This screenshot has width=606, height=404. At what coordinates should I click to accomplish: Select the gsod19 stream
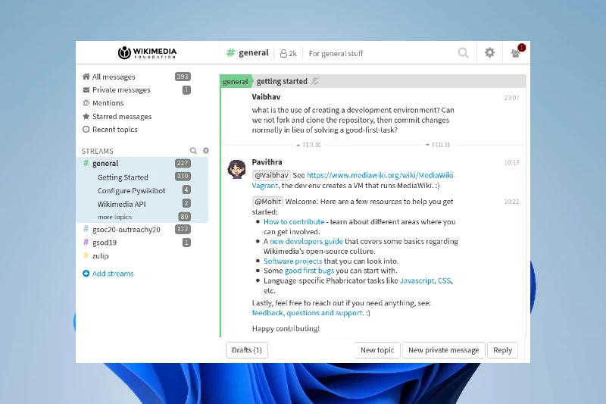click(105, 243)
